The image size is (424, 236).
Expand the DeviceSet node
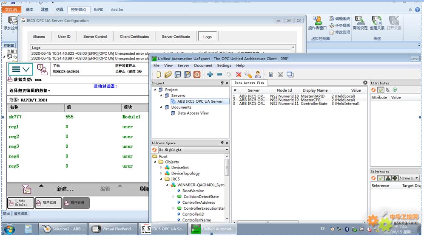(x=161, y=167)
